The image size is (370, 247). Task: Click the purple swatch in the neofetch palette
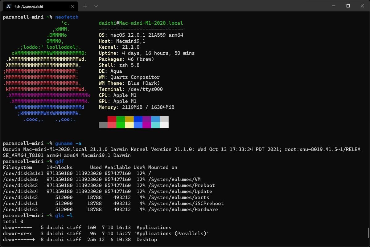147,119
